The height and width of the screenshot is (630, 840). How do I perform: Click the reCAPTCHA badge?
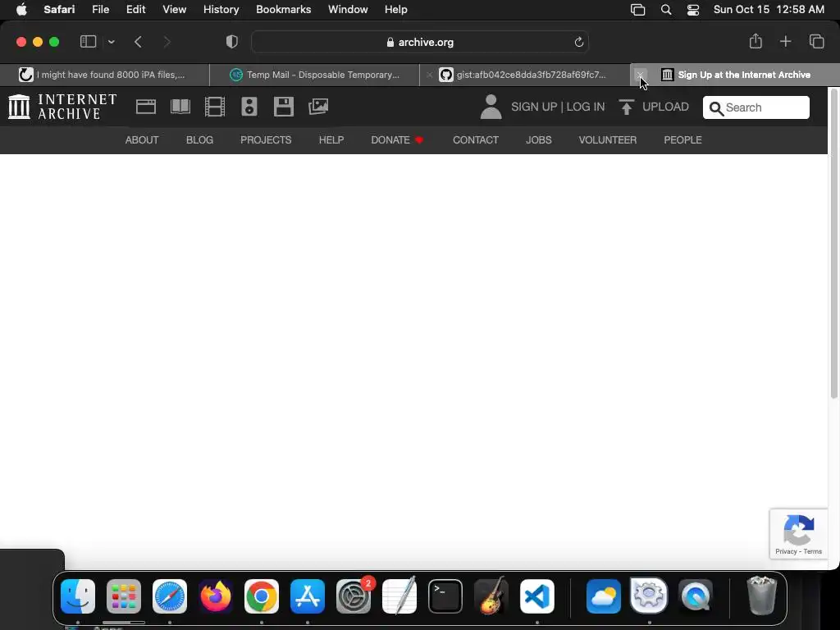pyautogui.click(x=799, y=533)
